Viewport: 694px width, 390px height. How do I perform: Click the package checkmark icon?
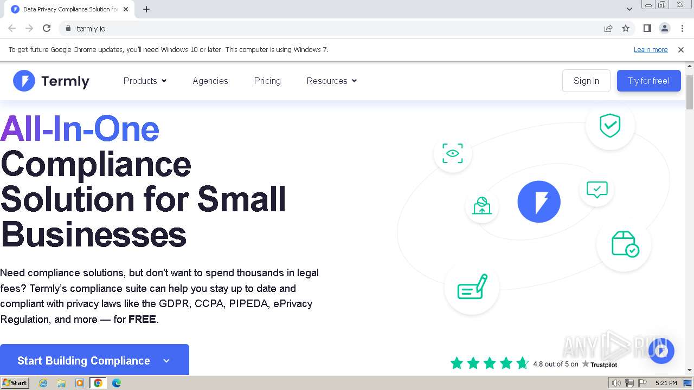point(624,244)
